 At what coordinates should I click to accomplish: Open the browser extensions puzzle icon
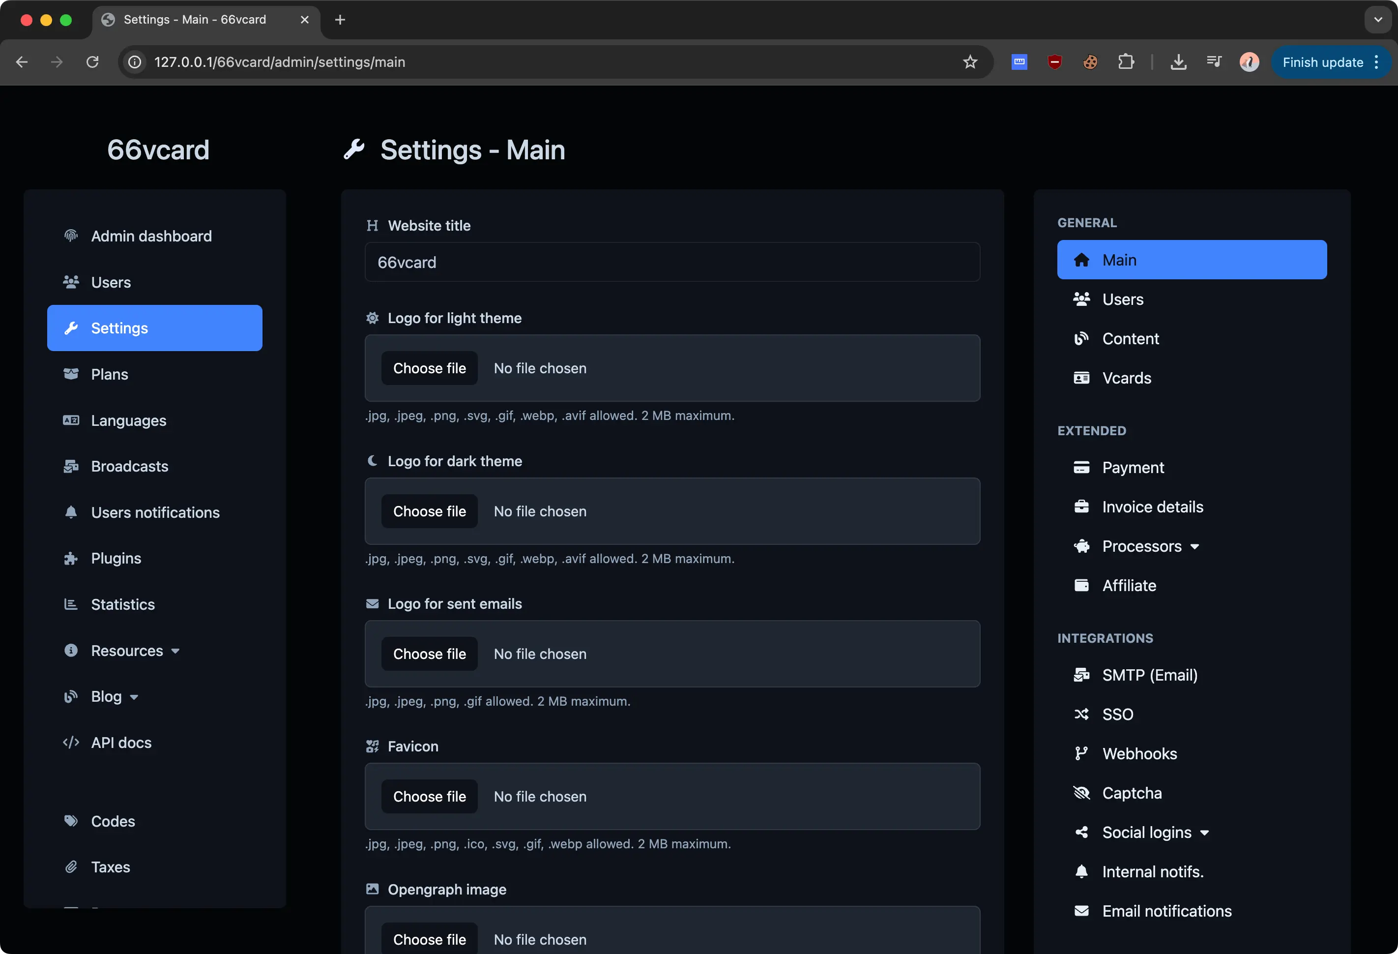coord(1126,62)
